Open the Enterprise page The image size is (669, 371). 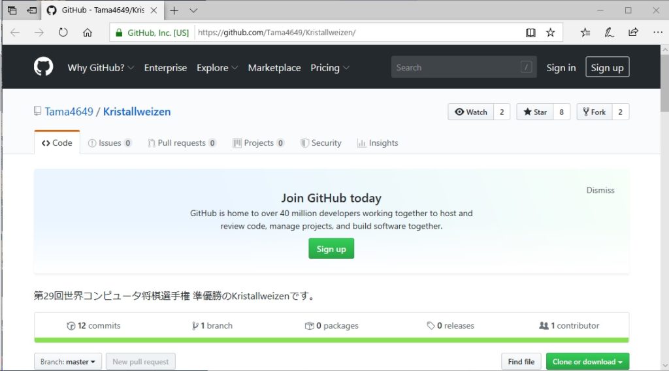pos(165,68)
